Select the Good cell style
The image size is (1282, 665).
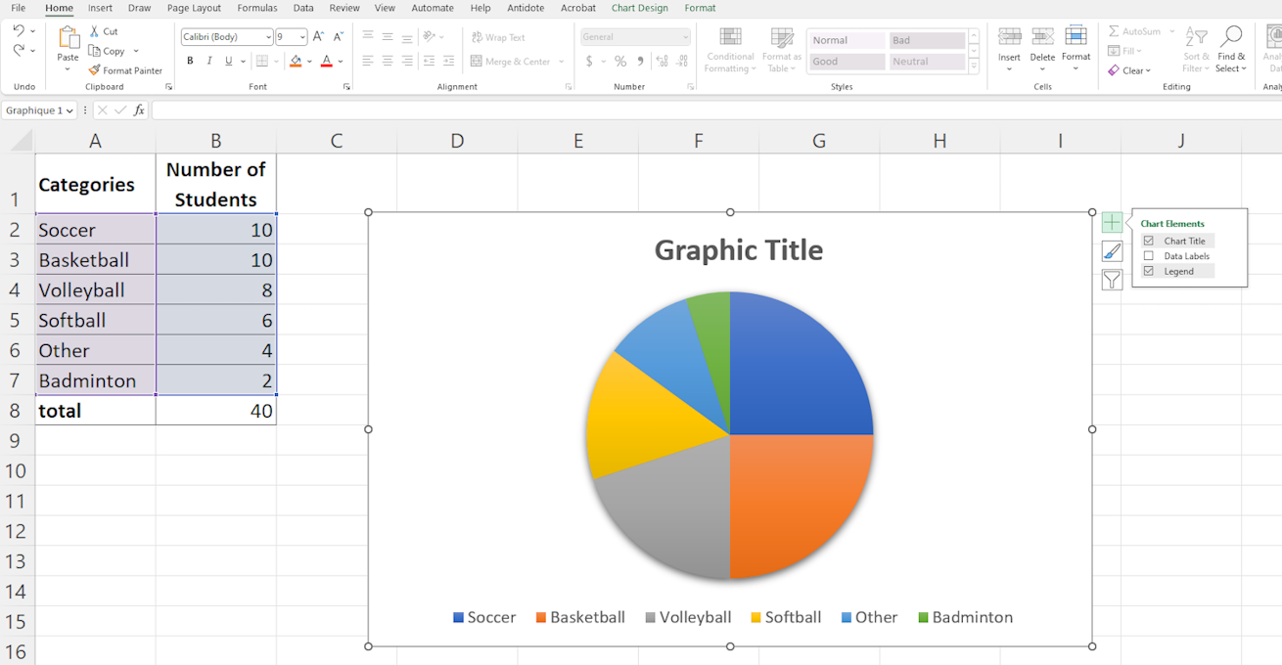coord(847,62)
